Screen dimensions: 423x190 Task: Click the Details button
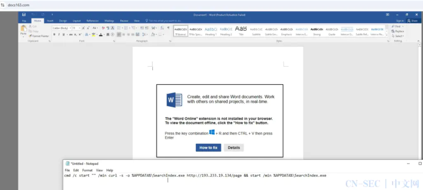tap(234, 147)
